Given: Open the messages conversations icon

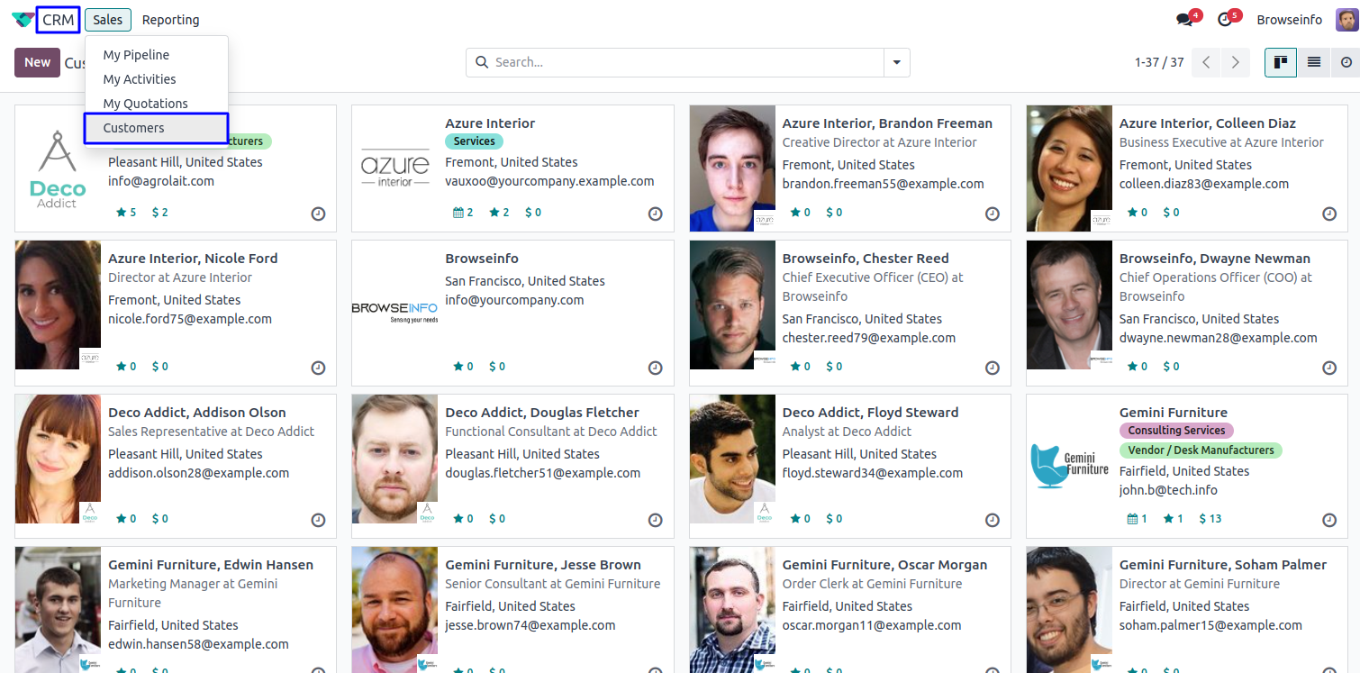Looking at the screenshot, I should click(x=1184, y=20).
